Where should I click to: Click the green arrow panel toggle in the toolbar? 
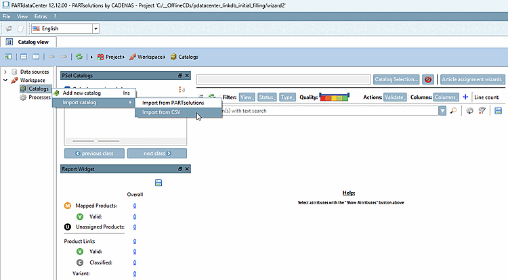[x=8, y=57]
